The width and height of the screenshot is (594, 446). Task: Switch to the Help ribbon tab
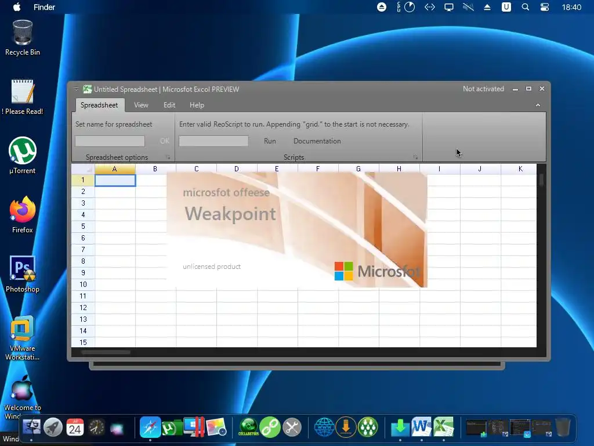[197, 105]
